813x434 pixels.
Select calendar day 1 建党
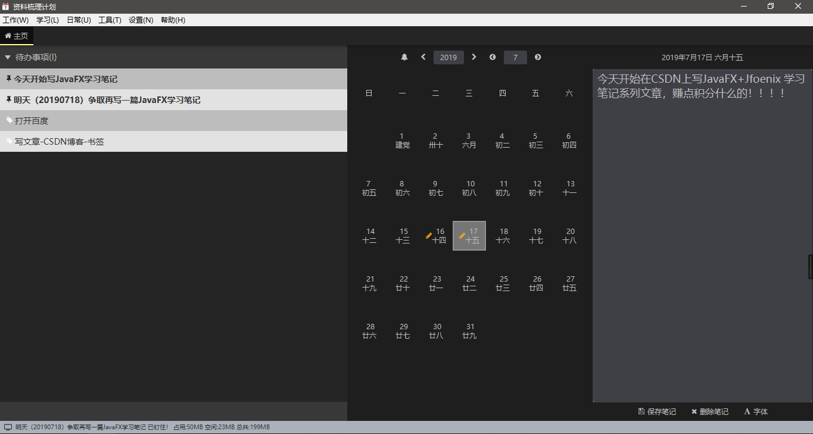point(403,140)
